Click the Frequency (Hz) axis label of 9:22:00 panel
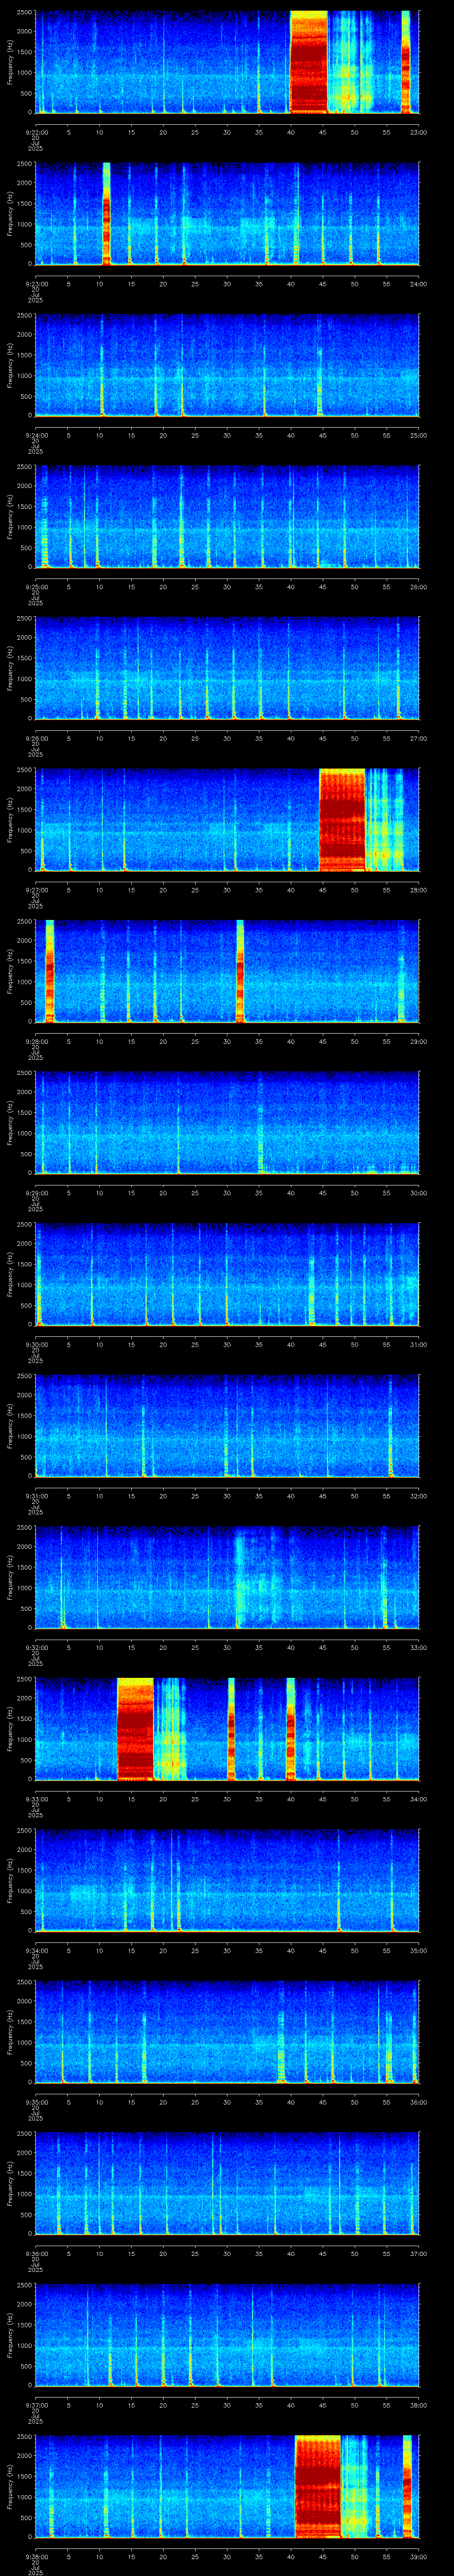The height and width of the screenshot is (2576, 454). [x=10, y=62]
